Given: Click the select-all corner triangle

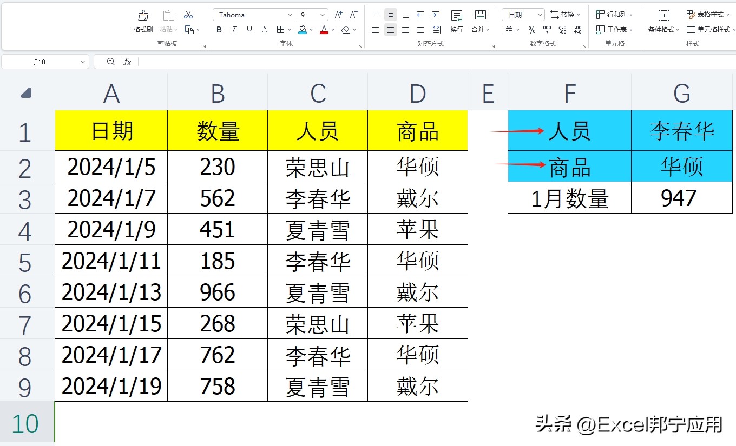Looking at the screenshot, I should pyautogui.click(x=25, y=94).
